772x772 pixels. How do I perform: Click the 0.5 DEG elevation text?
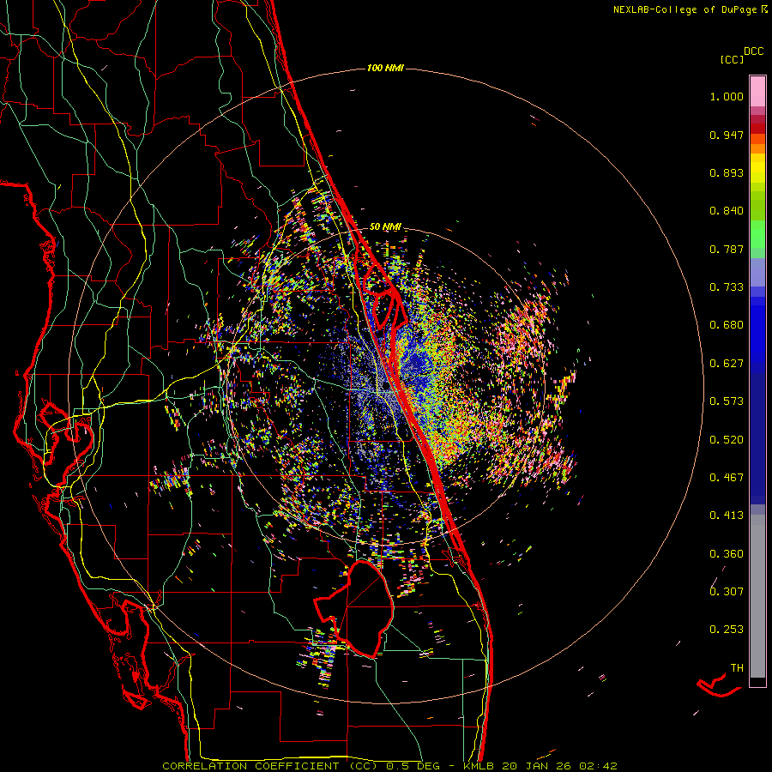point(413,766)
